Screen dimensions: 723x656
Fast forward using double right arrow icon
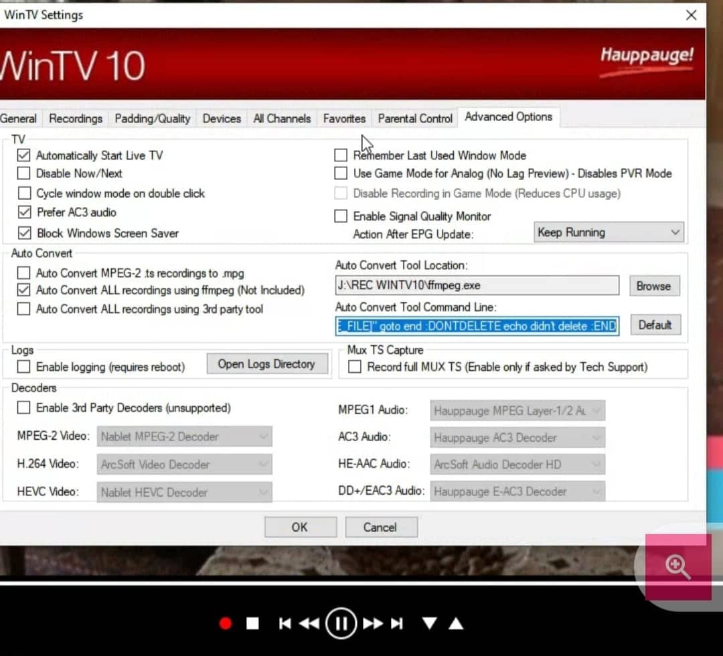click(x=373, y=624)
